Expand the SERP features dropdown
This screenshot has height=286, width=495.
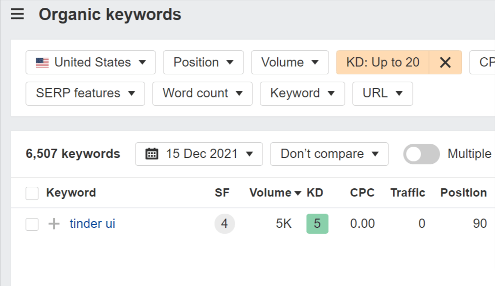click(x=85, y=93)
